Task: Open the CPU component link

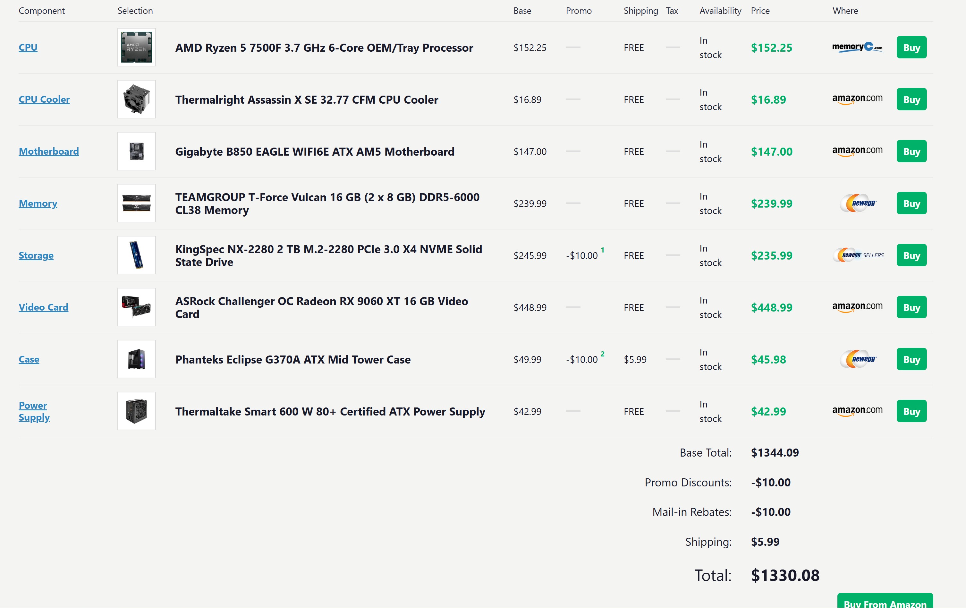Action: 28,47
